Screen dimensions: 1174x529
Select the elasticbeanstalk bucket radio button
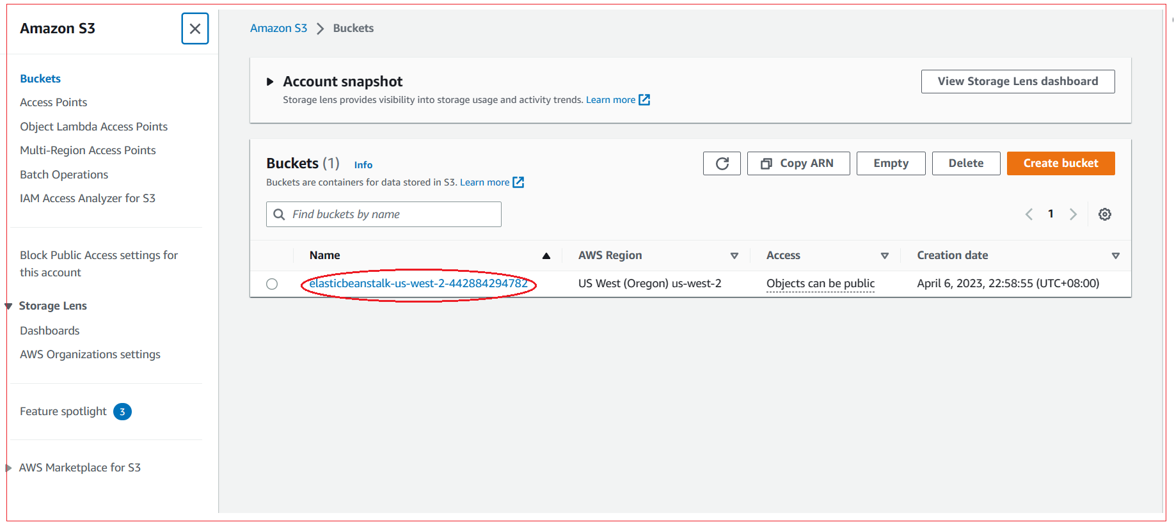272,284
